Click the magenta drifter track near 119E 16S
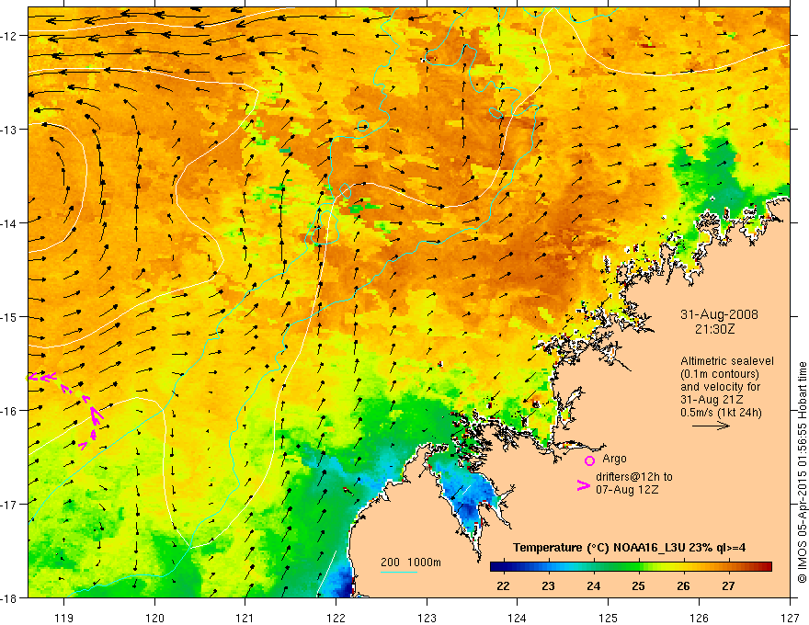 (x=66, y=410)
